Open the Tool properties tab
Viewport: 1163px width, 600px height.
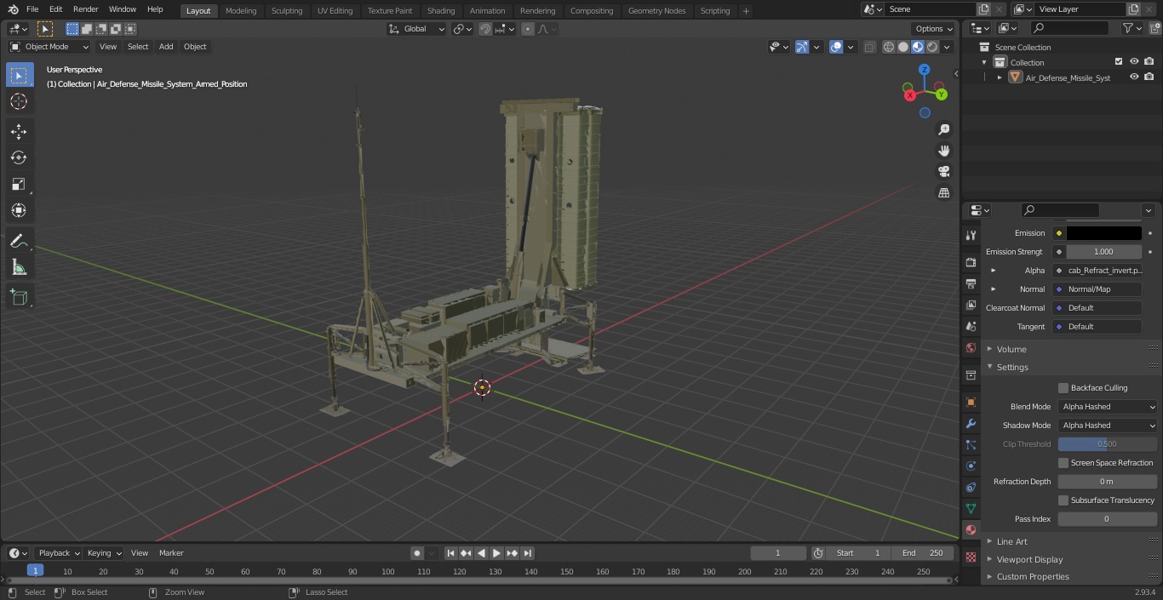pos(971,235)
